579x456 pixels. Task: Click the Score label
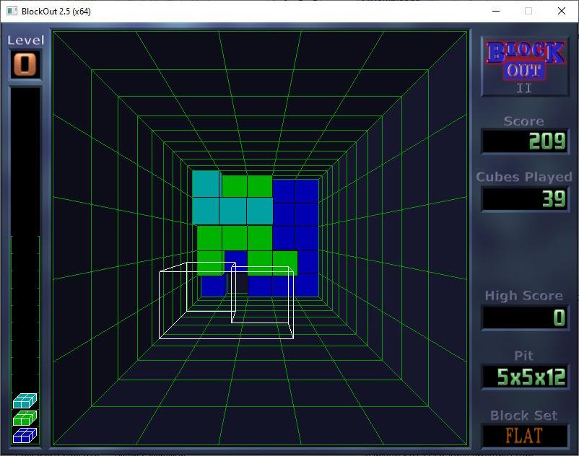523,121
